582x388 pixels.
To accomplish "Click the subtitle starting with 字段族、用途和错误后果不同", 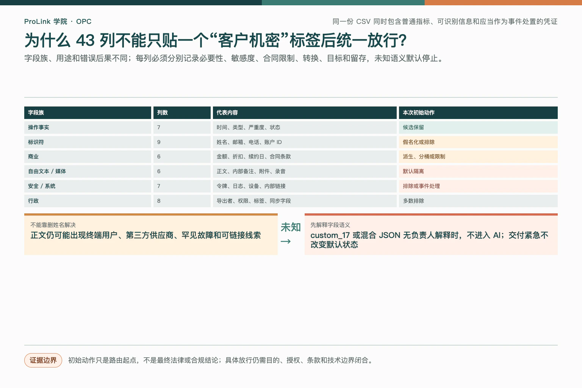I will point(234,58).
